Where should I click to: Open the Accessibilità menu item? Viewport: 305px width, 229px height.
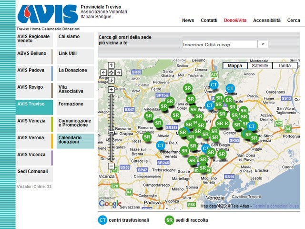266,21
